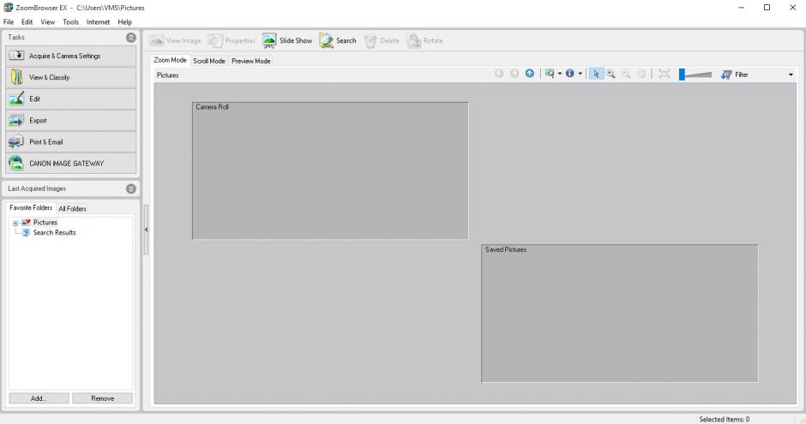Switch to Scroll Mode tab
Screen dimensions: 806x424
[x=209, y=61]
